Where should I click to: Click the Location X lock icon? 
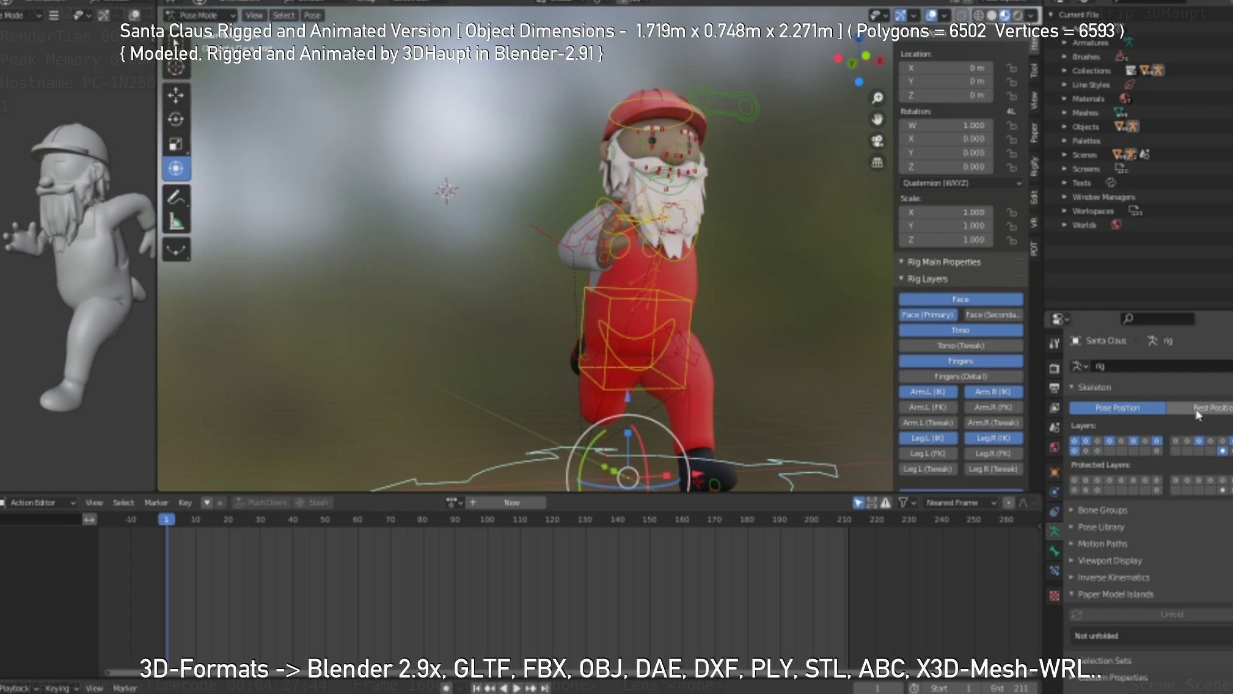pyautogui.click(x=1012, y=68)
